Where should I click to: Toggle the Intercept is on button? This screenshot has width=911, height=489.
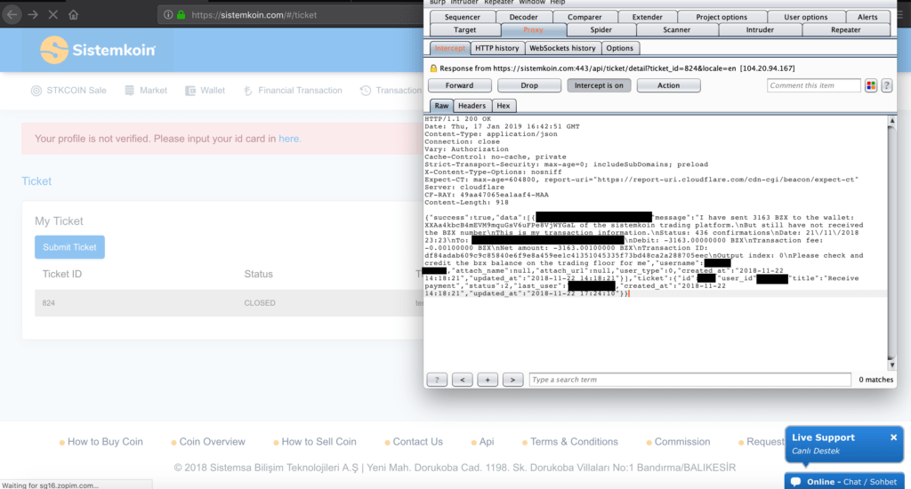(x=596, y=85)
